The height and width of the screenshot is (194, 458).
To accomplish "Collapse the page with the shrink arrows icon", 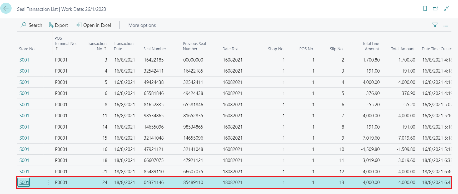I will pyautogui.click(x=446, y=9).
